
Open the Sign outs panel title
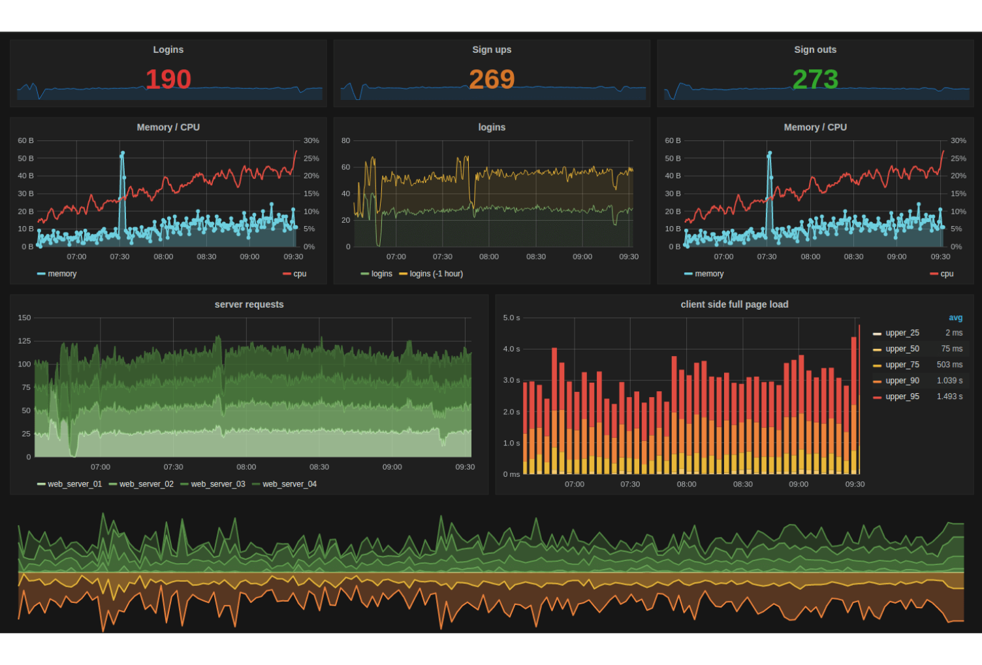815,50
